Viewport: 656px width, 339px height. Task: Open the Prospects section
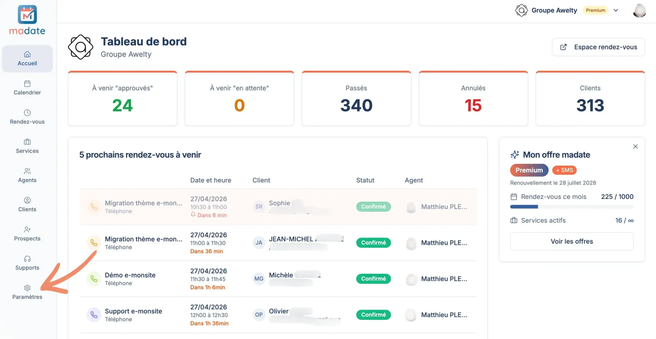coord(27,234)
